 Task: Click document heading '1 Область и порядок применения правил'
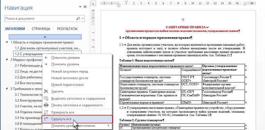tap(156, 38)
